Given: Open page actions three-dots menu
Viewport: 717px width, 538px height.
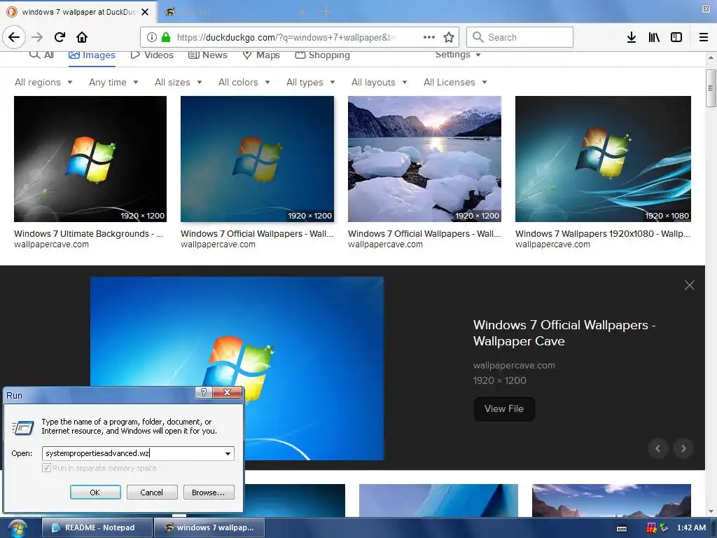Looking at the screenshot, I should click(429, 37).
